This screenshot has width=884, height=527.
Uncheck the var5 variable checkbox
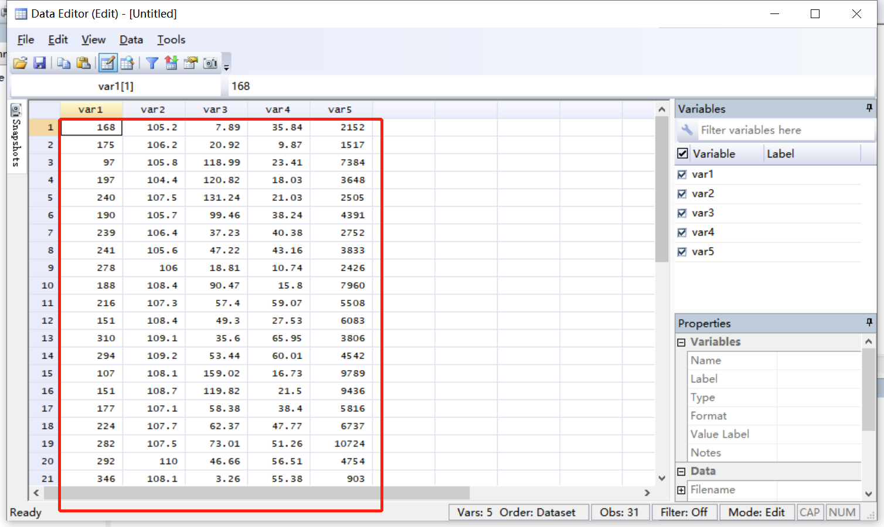tap(682, 251)
